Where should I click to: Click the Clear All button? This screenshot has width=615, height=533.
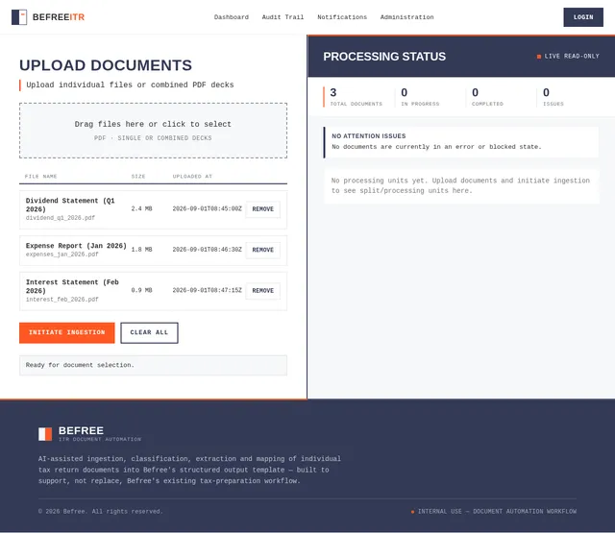[x=149, y=332]
